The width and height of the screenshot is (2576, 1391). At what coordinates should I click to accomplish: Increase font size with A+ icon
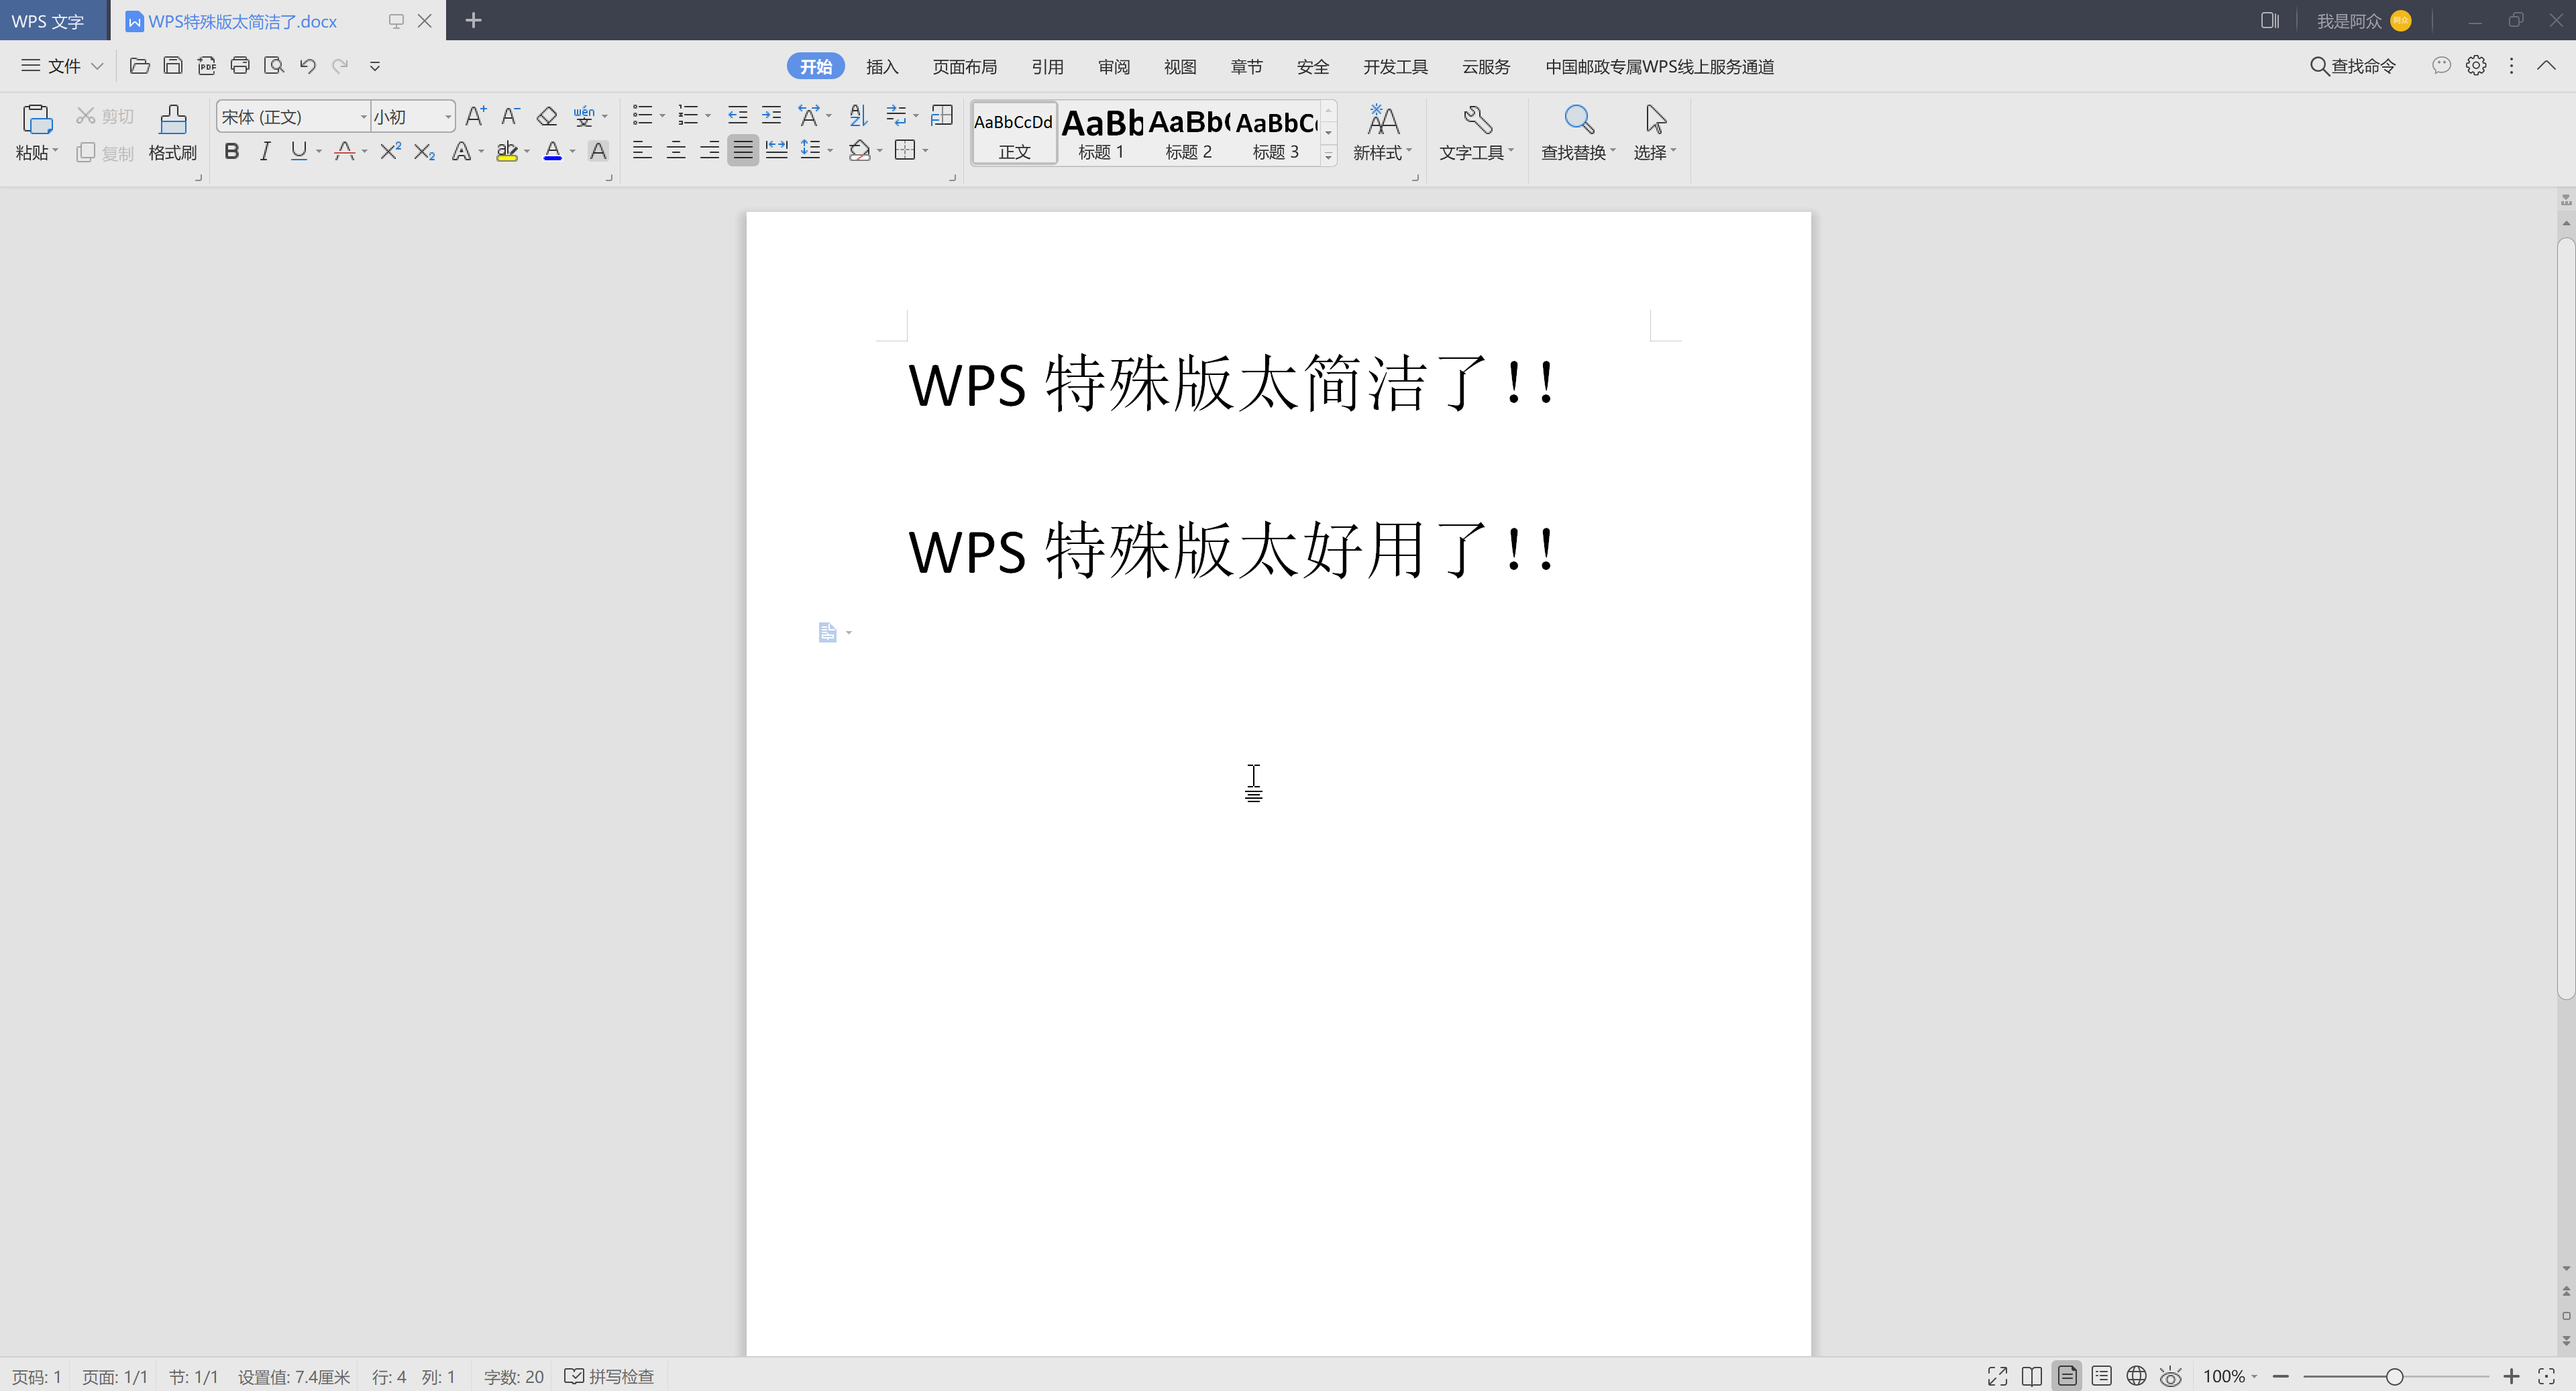coord(476,116)
